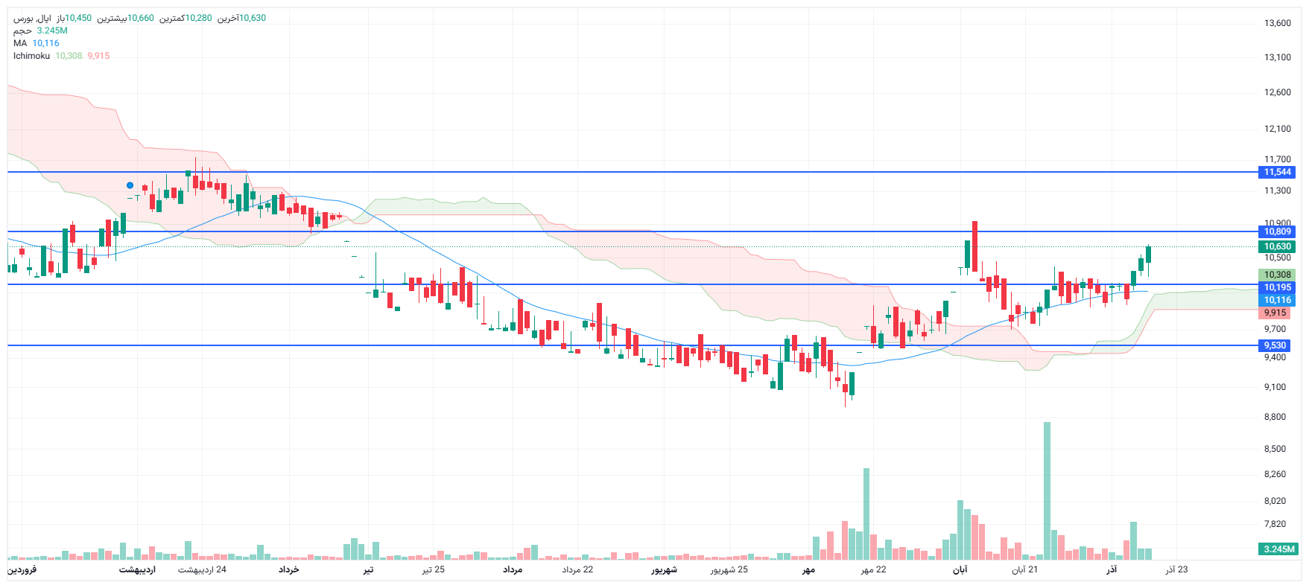1309x588 pixels.
Task: Select the 11,544 horizontal line price tag
Action: 1277,172
